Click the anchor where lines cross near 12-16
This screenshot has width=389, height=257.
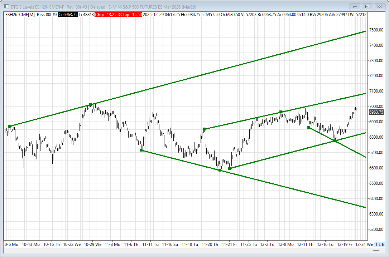pyautogui.click(x=335, y=141)
